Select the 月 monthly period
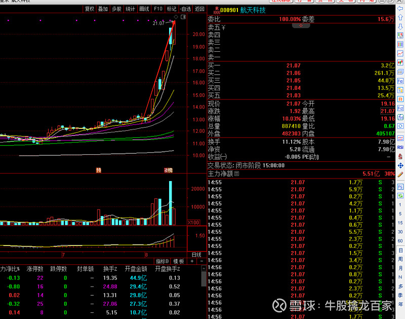 point(400,268)
